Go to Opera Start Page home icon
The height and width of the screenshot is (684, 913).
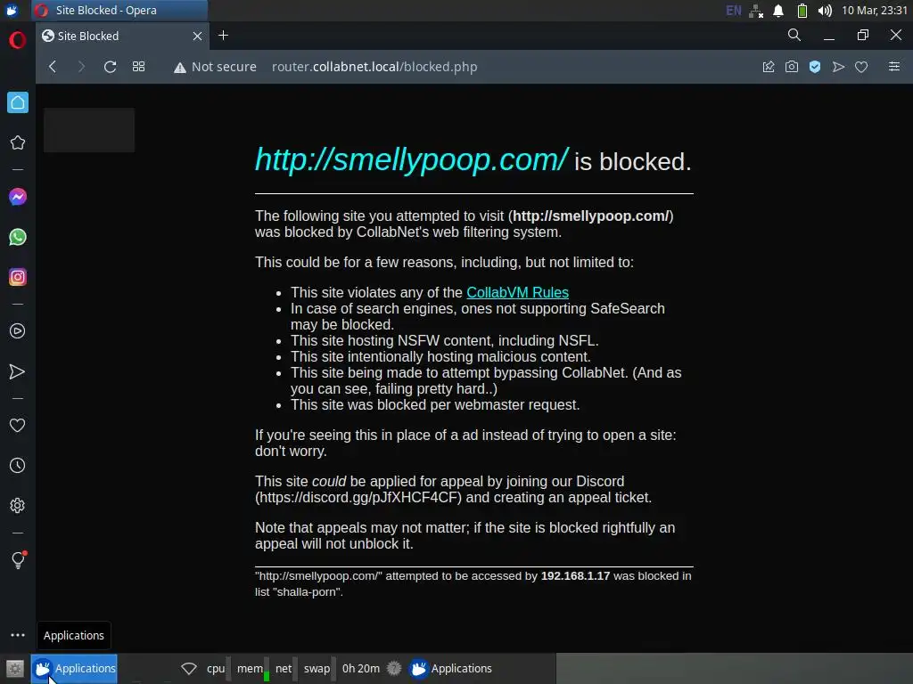(18, 103)
